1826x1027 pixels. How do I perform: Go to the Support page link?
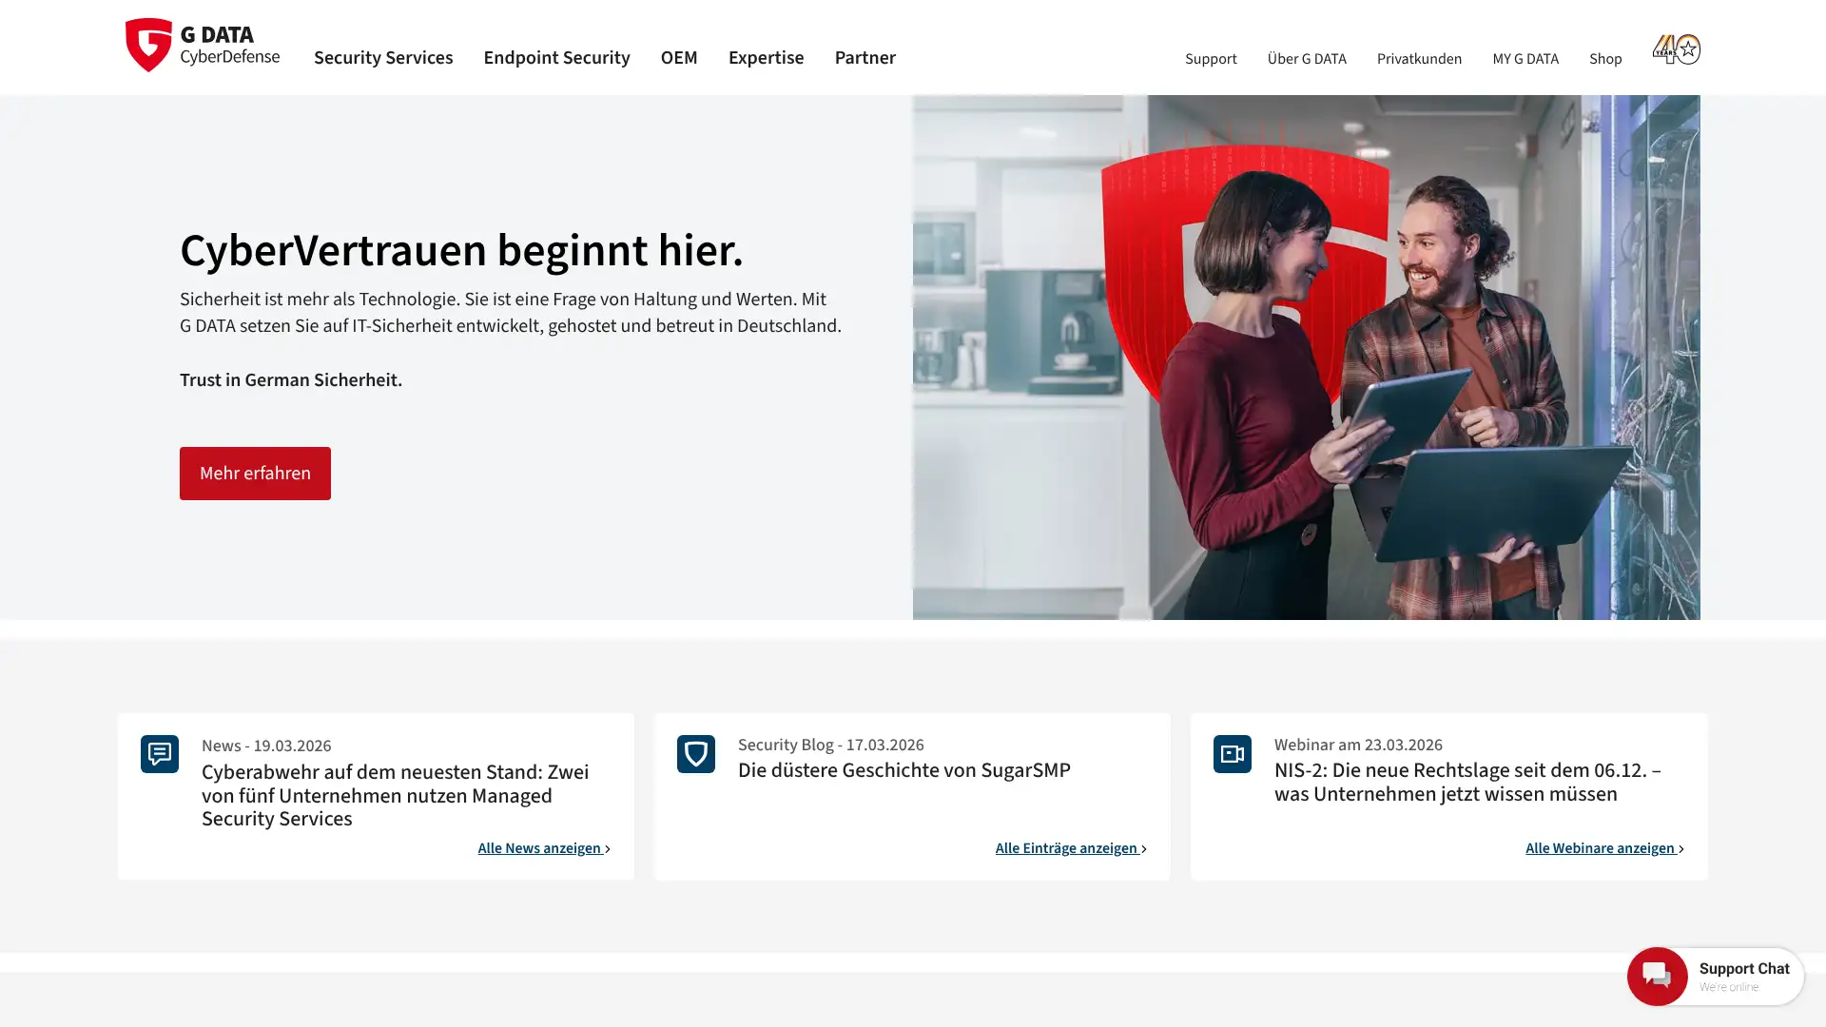pyautogui.click(x=1211, y=59)
